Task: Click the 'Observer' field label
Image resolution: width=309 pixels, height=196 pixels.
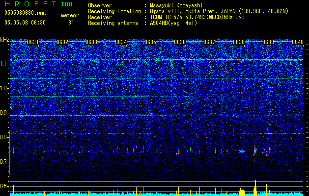Action: (x=100, y=5)
